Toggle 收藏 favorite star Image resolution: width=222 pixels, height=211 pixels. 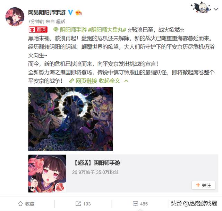20,204
